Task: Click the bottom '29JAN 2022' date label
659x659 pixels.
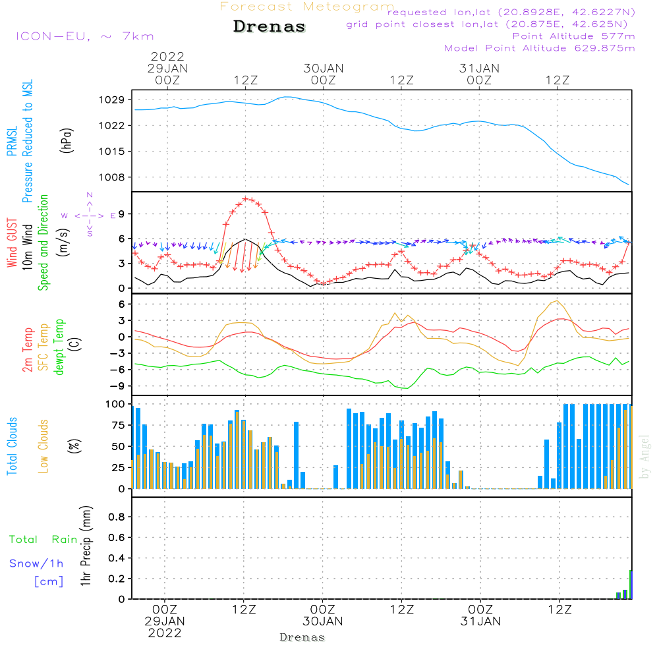Action: [x=165, y=627]
